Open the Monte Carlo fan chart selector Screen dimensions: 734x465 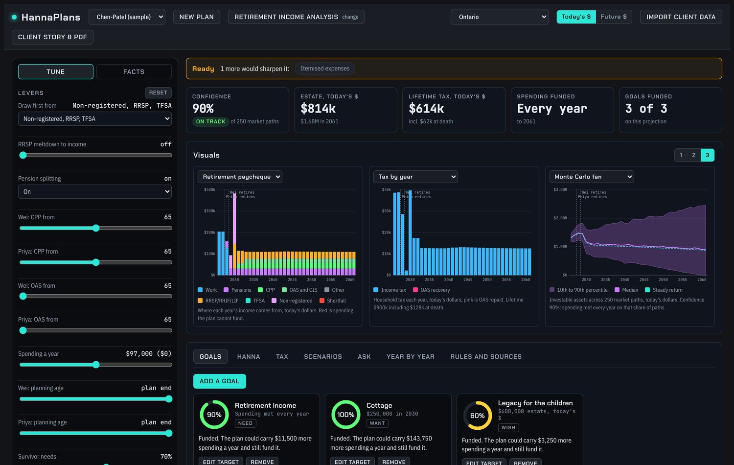(x=592, y=177)
